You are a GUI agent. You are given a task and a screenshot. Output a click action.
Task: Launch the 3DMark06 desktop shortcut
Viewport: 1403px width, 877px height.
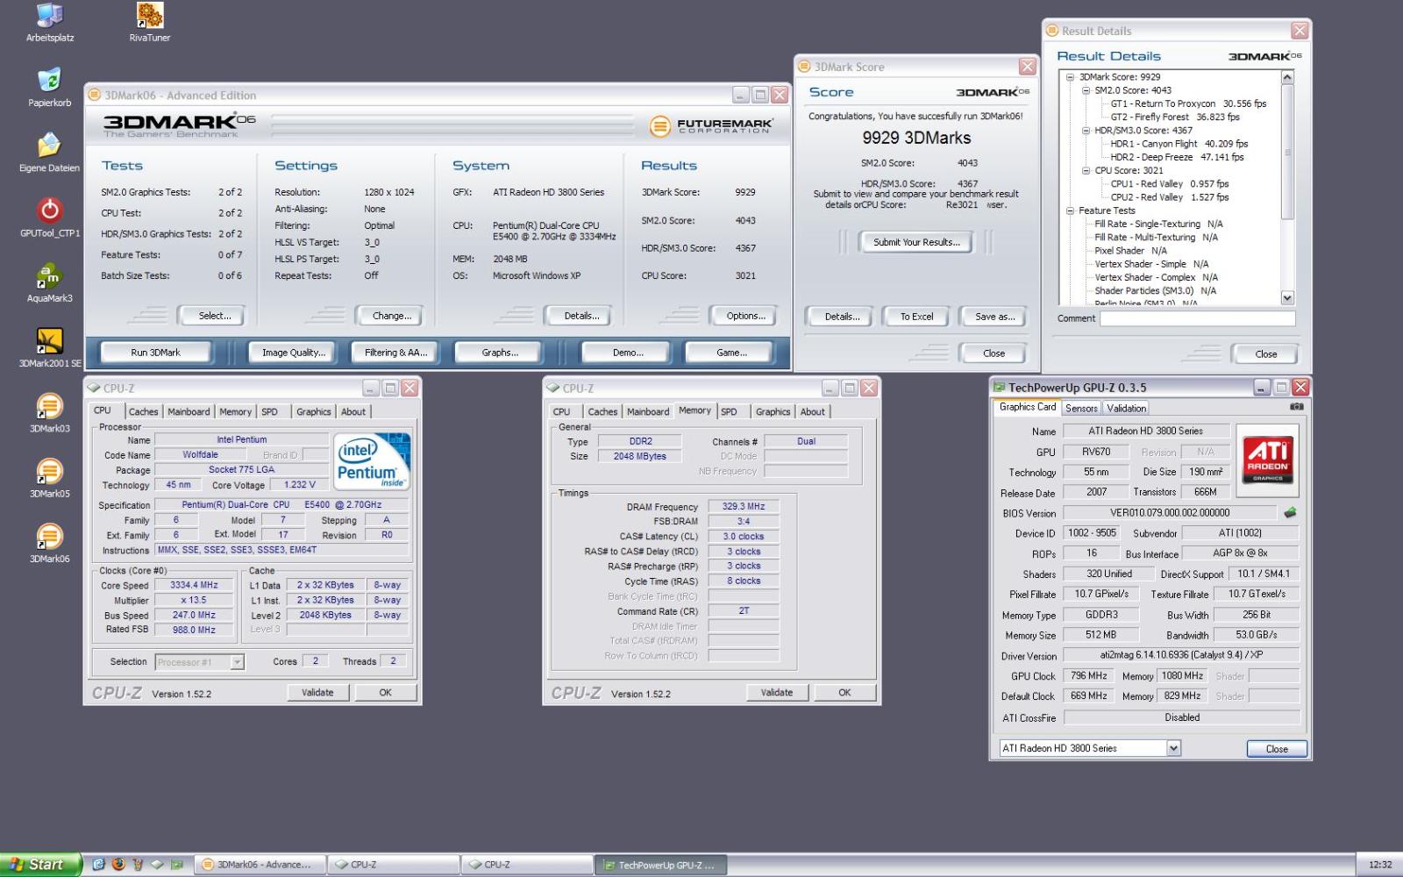click(x=50, y=543)
